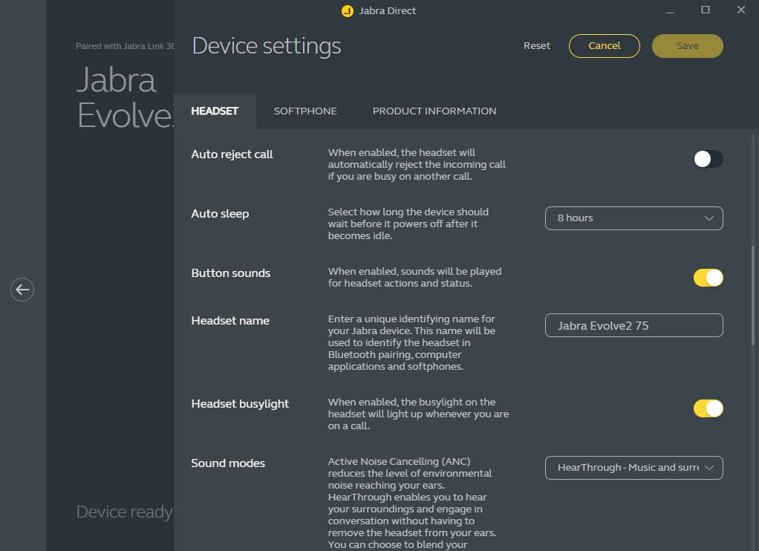Click the Jabra logo in title bar
Image resolution: width=759 pixels, height=551 pixels.
347,11
